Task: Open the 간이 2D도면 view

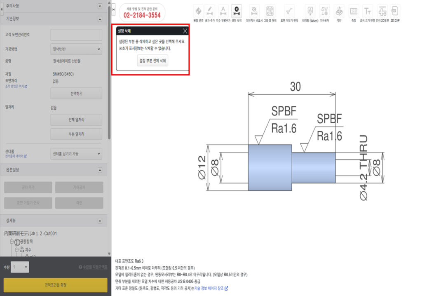Action: (382, 11)
